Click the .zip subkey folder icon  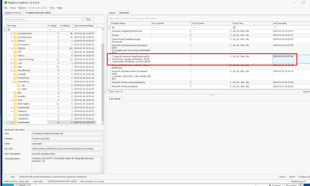(19, 85)
